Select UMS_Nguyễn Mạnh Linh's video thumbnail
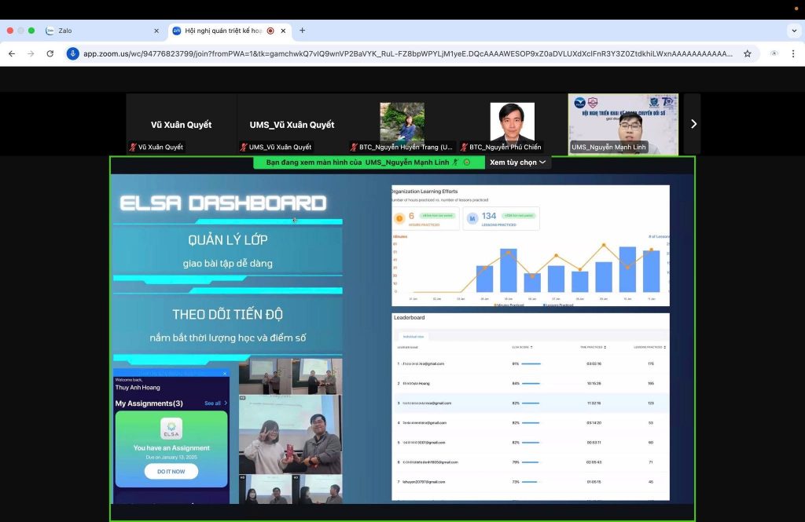Viewport: 805px width, 522px height. coord(623,123)
